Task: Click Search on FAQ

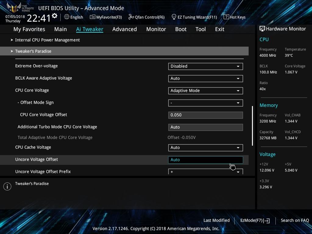Action: [295, 221]
